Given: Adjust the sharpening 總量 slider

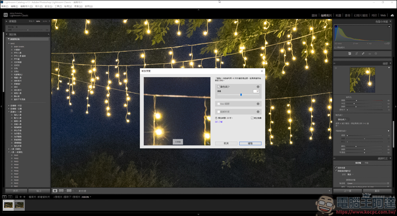Looking at the screenshot, I should (x=356, y=100).
